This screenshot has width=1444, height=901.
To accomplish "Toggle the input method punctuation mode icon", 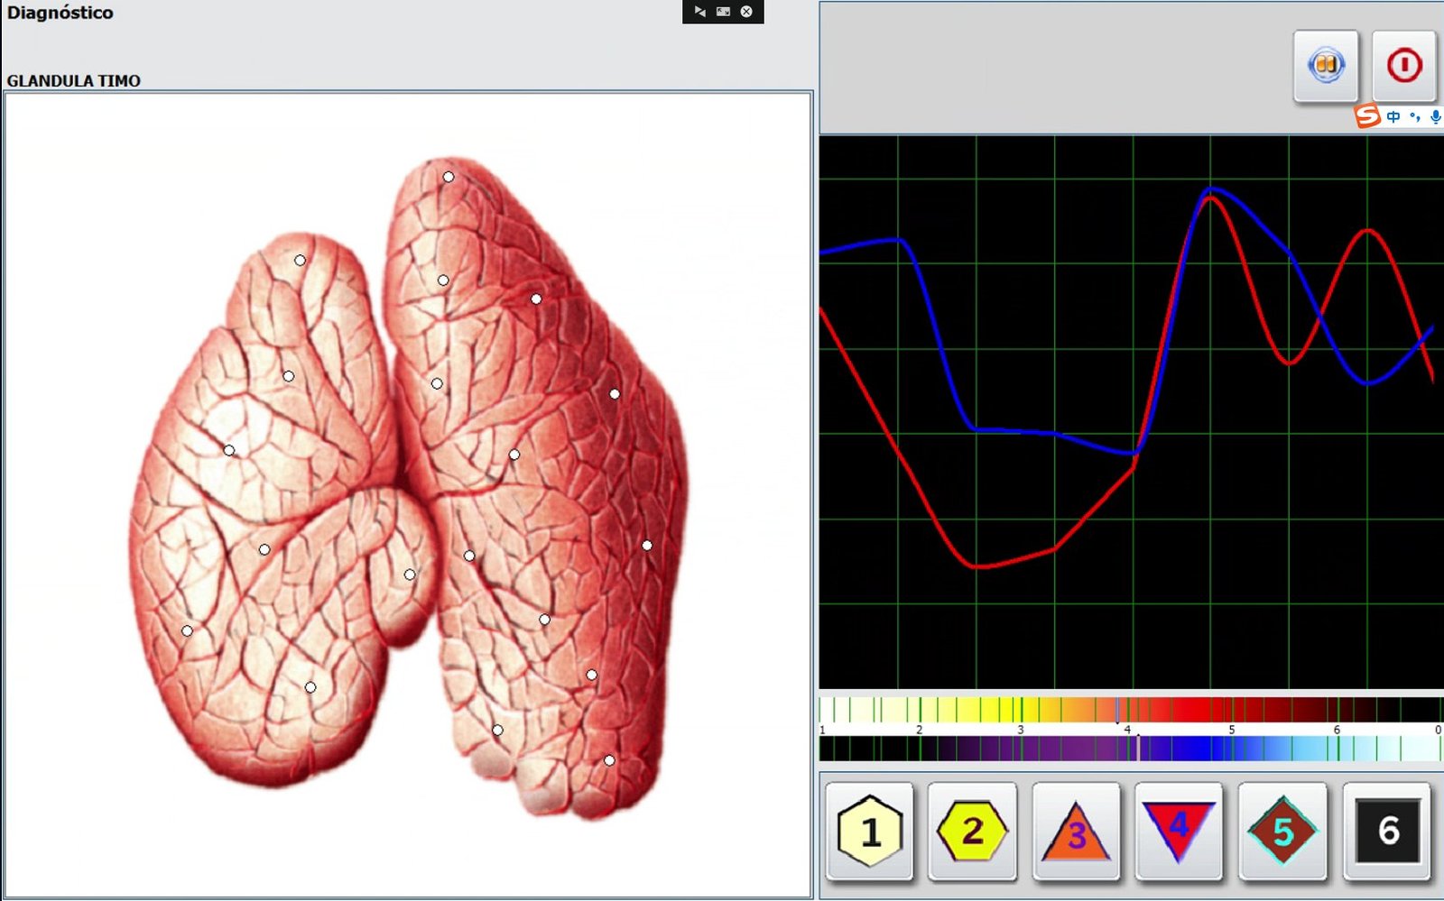I will (1414, 116).
